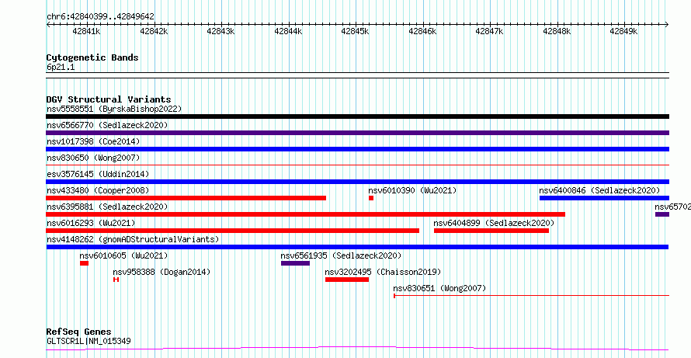This screenshot has height=358, width=691.
Task: Open the nsv6016293 (Wu2021) variant label
Action: pos(91,223)
